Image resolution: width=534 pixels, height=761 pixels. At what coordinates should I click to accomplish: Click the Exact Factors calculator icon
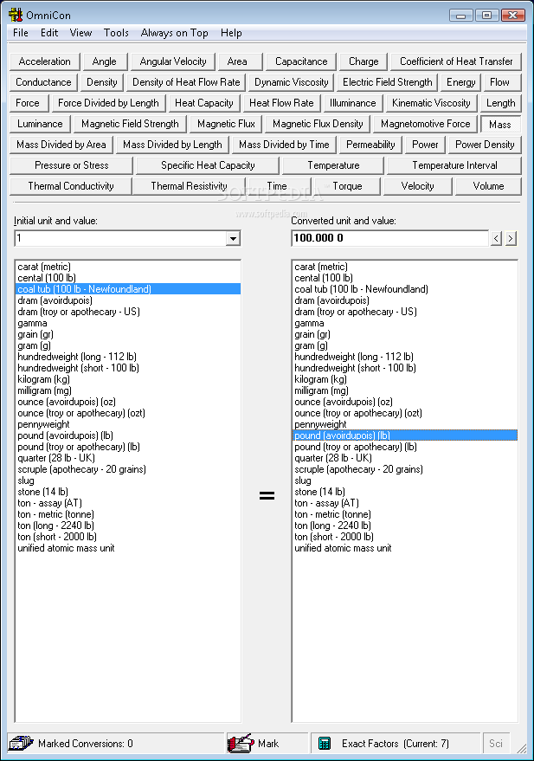click(x=324, y=743)
